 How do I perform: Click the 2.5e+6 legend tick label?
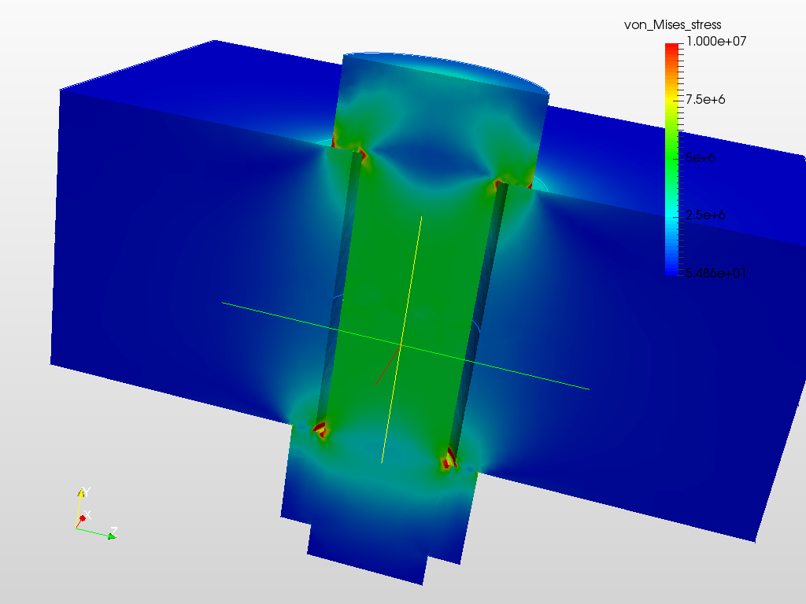coord(705,215)
